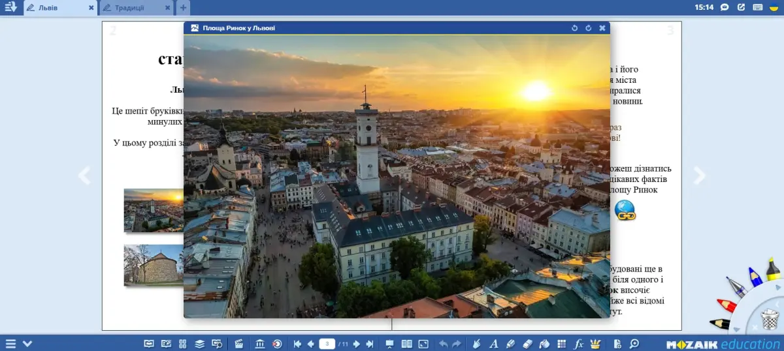Image resolution: width=784 pixels, height=351 pixels.
Task: Rotate image counterclockwise in popup
Action: [575, 28]
